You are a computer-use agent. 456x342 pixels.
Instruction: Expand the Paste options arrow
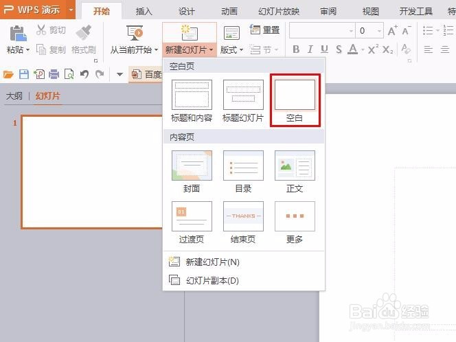point(27,50)
